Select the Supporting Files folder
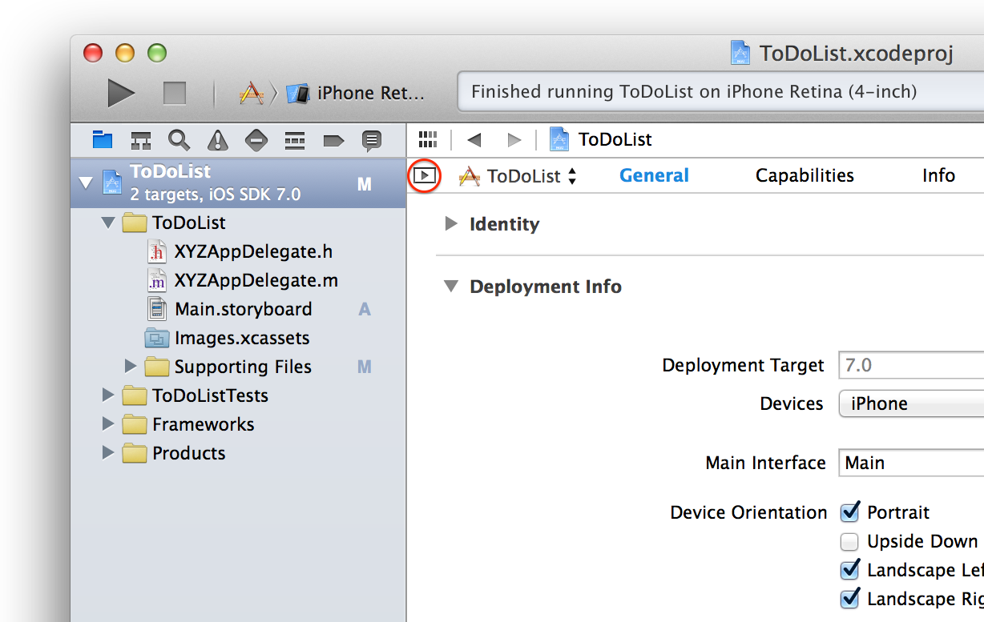 228,367
